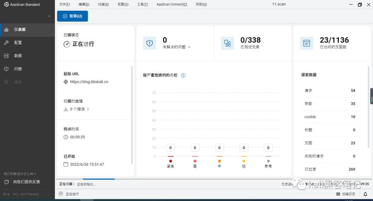Click the clock icon beside duration

(x=66, y=137)
